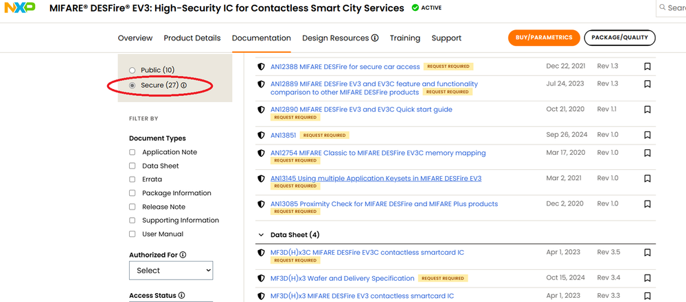
Task: Bookmark the AN13145 Application Keysets document
Action: click(x=647, y=179)
